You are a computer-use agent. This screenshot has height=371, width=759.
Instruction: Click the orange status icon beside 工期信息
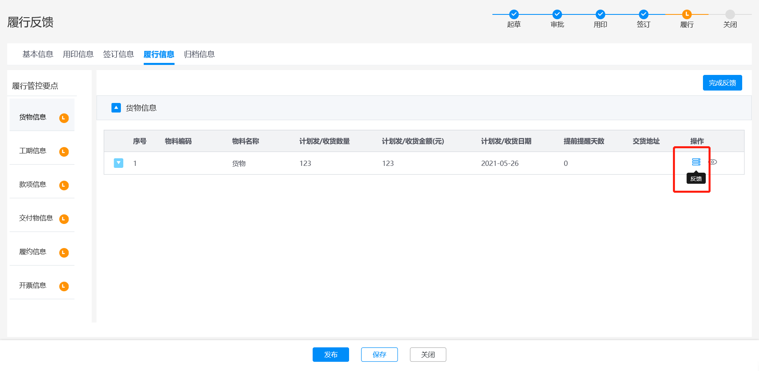tap(64, 151)
